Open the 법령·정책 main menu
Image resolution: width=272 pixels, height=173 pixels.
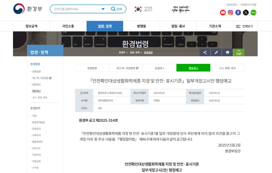[105, 26]
